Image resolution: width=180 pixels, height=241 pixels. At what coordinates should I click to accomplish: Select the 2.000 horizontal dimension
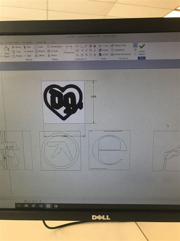pos(65,136)
